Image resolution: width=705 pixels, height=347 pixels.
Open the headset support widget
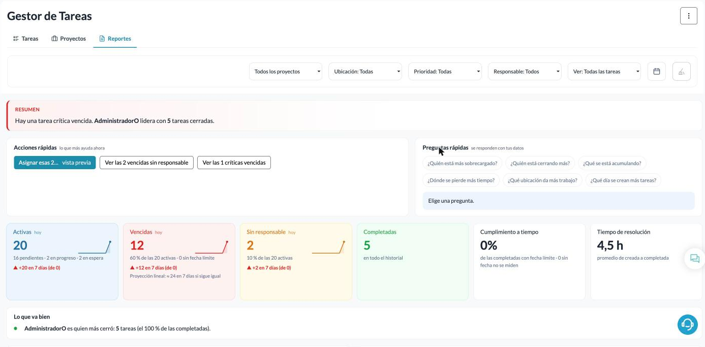tap(687, 324)
